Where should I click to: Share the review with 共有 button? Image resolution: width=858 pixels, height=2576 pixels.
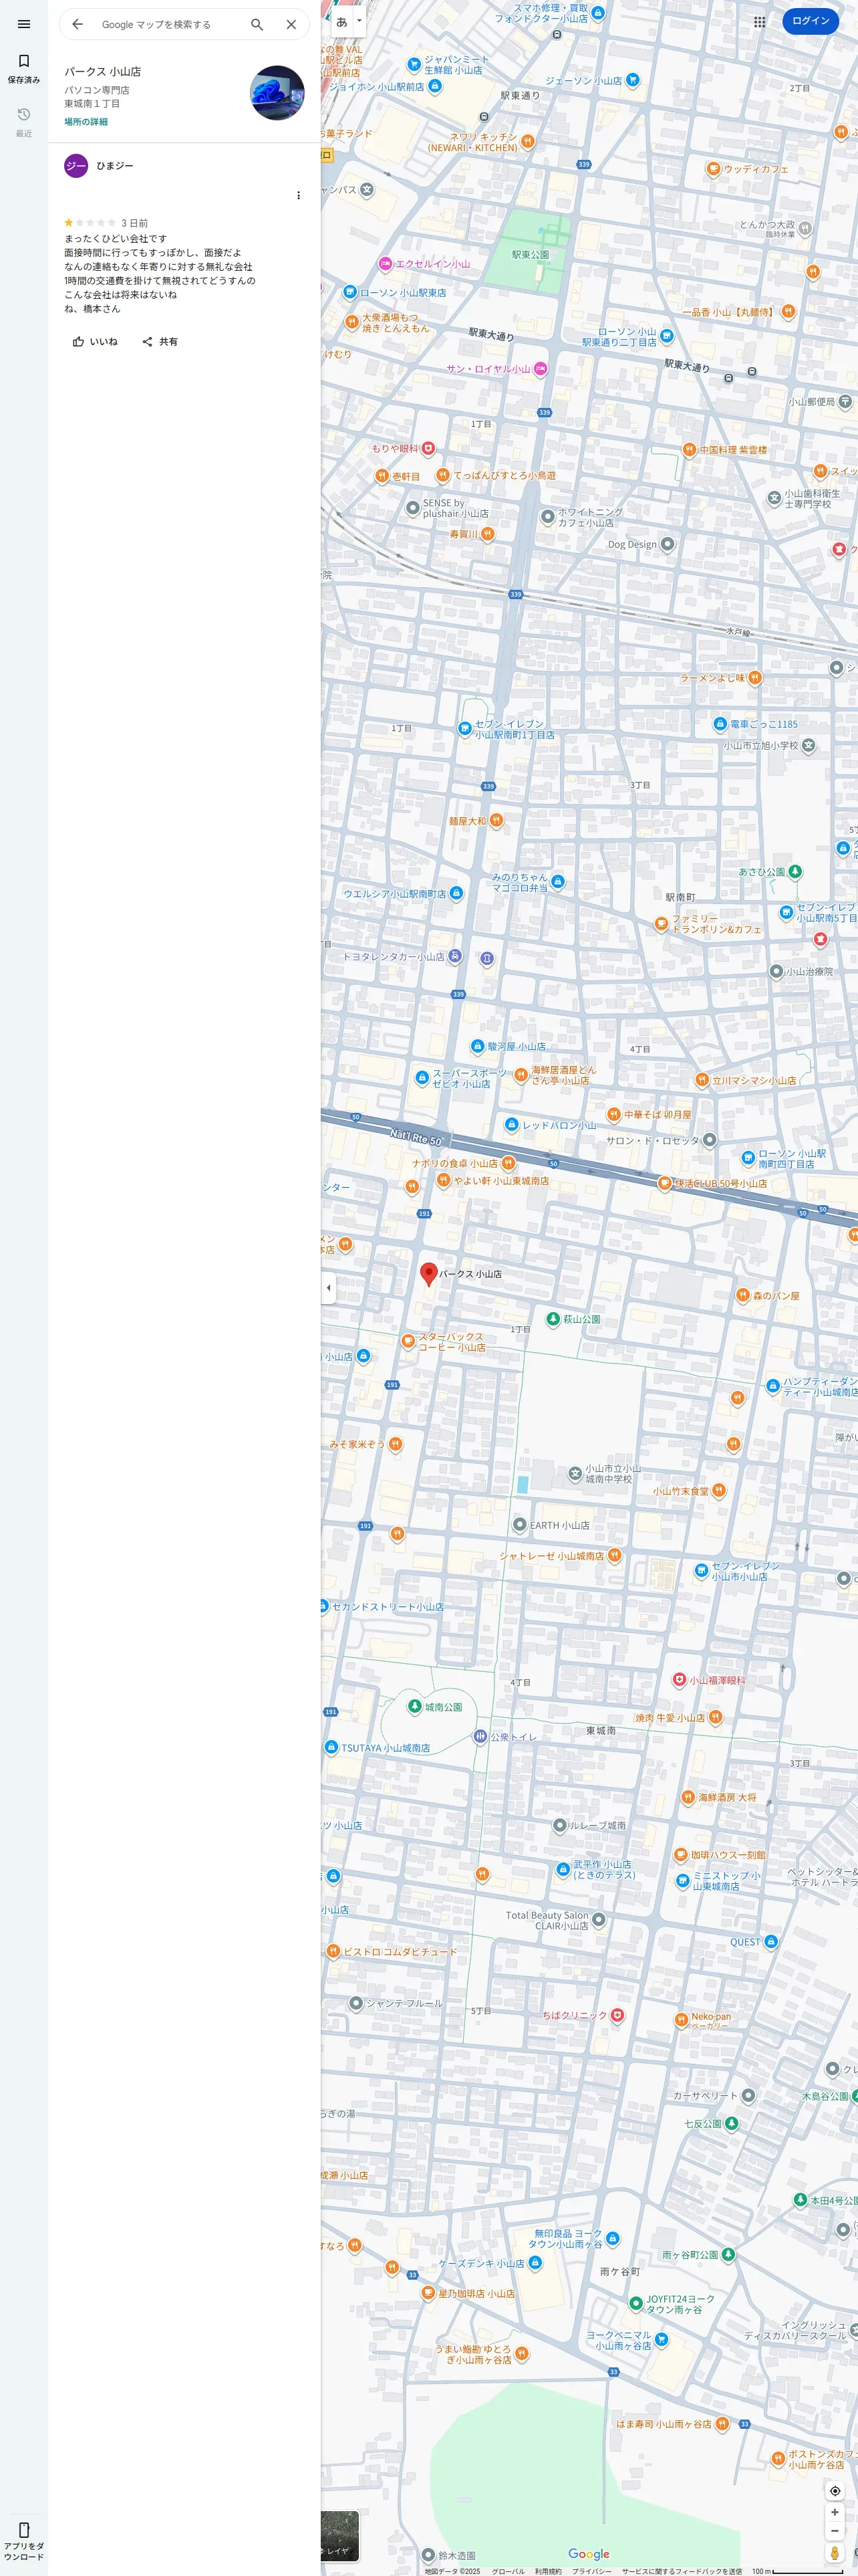click(160, 342)
